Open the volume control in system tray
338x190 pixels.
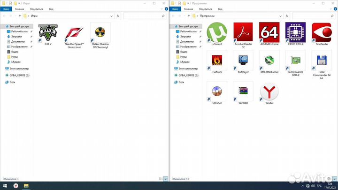tap(313, 186)
